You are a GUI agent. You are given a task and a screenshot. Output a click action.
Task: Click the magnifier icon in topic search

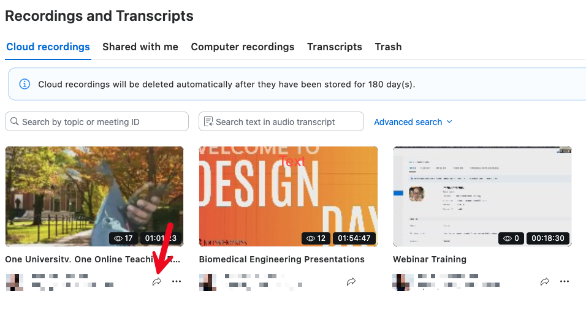[x=14, y=121]
